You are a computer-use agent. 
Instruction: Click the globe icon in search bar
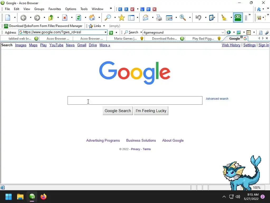229,33
